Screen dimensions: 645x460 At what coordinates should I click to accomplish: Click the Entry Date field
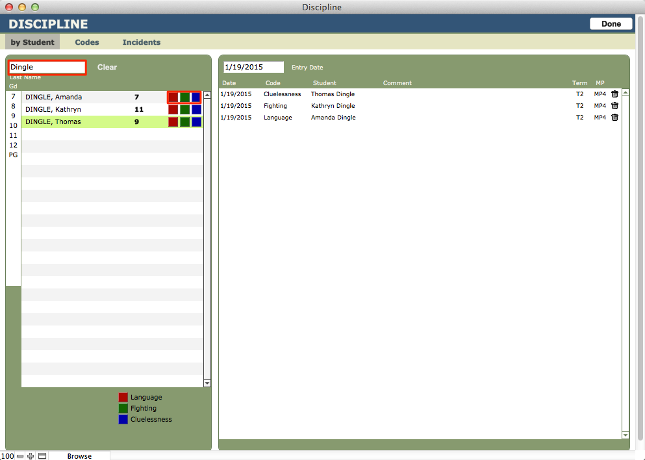point(253,67)
